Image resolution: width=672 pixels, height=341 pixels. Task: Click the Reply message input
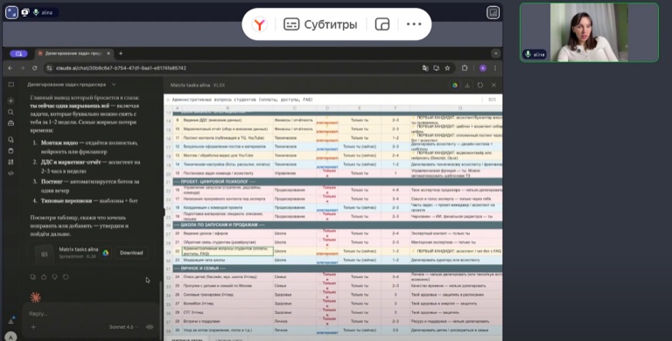(90, 314)
